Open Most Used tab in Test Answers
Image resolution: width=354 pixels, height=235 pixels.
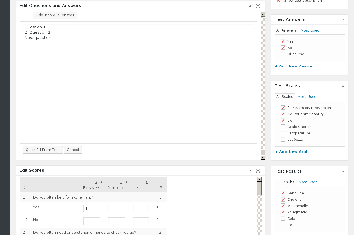click(310, 30)
